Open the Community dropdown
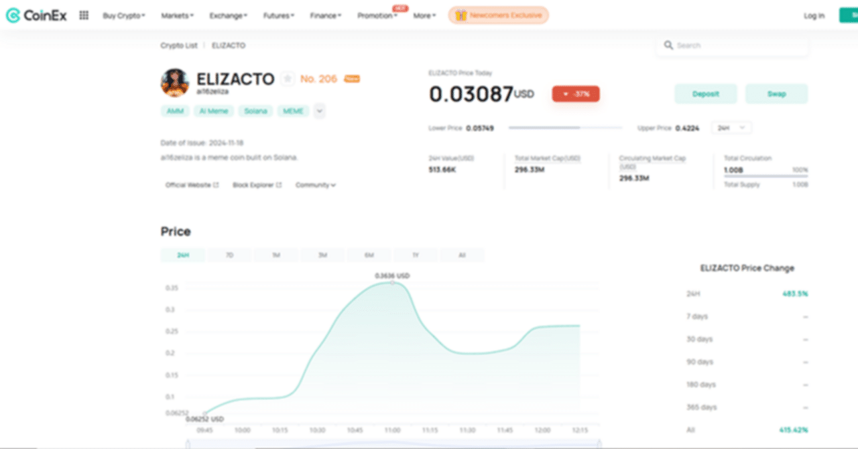858x449 pixels. [315, 184]
